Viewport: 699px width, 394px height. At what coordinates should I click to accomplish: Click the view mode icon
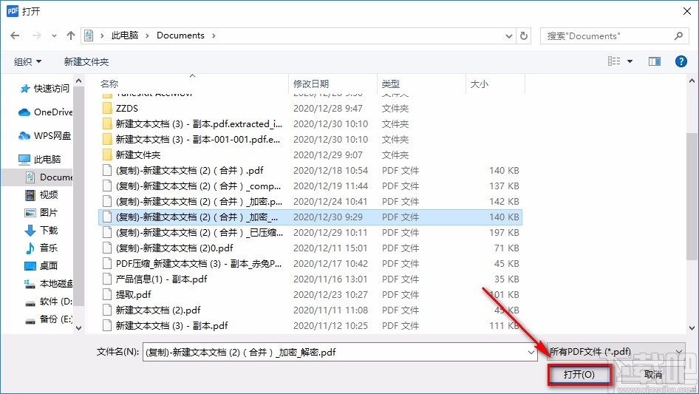click(x=614, y=61)
